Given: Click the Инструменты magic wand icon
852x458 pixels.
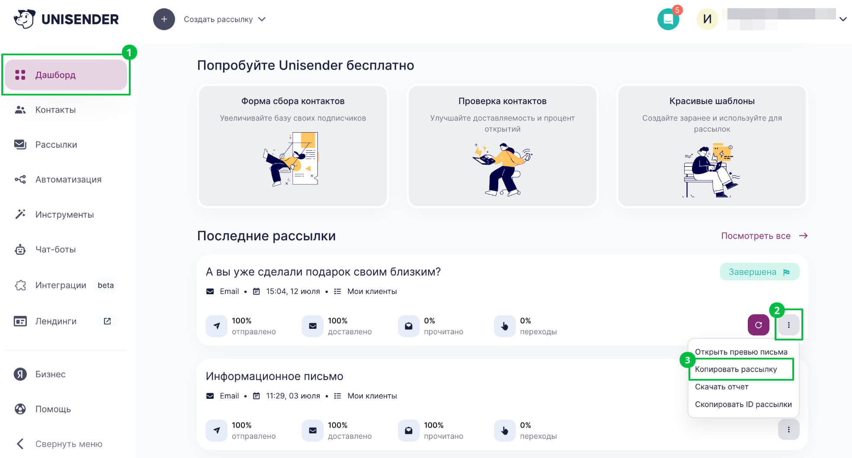Looking at the screenshot, I should coord(20,214).
